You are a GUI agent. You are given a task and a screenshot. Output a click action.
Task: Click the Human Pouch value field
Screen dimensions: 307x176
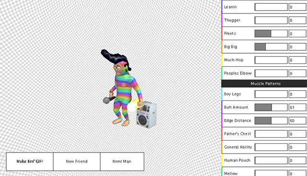297,161
